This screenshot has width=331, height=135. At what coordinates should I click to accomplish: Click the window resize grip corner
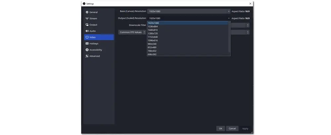pos(252,132)
